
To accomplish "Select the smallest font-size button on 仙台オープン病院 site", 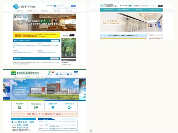I will [x=53, y=6].
